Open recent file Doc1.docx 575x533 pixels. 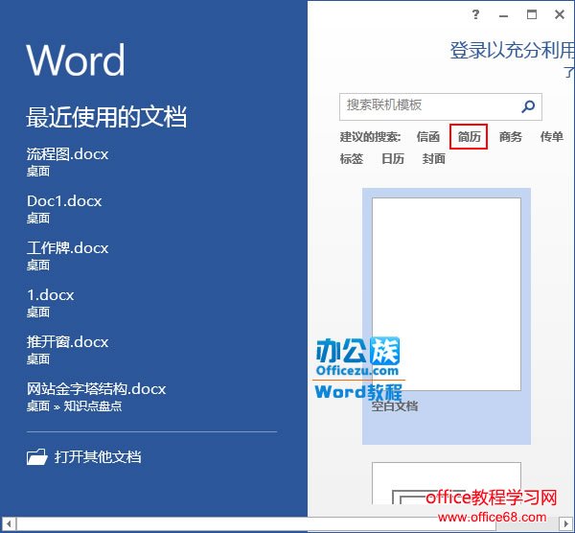coord(64,200)
